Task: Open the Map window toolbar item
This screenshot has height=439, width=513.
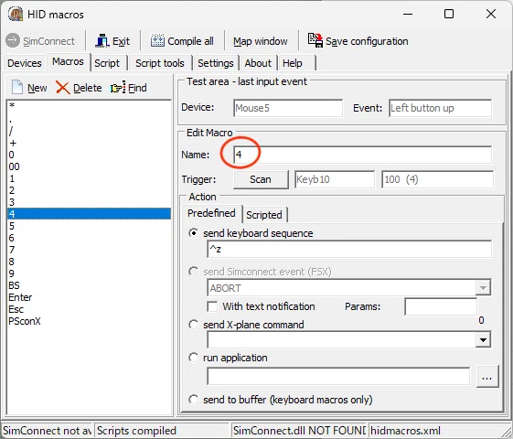Action: coord(261,41)
